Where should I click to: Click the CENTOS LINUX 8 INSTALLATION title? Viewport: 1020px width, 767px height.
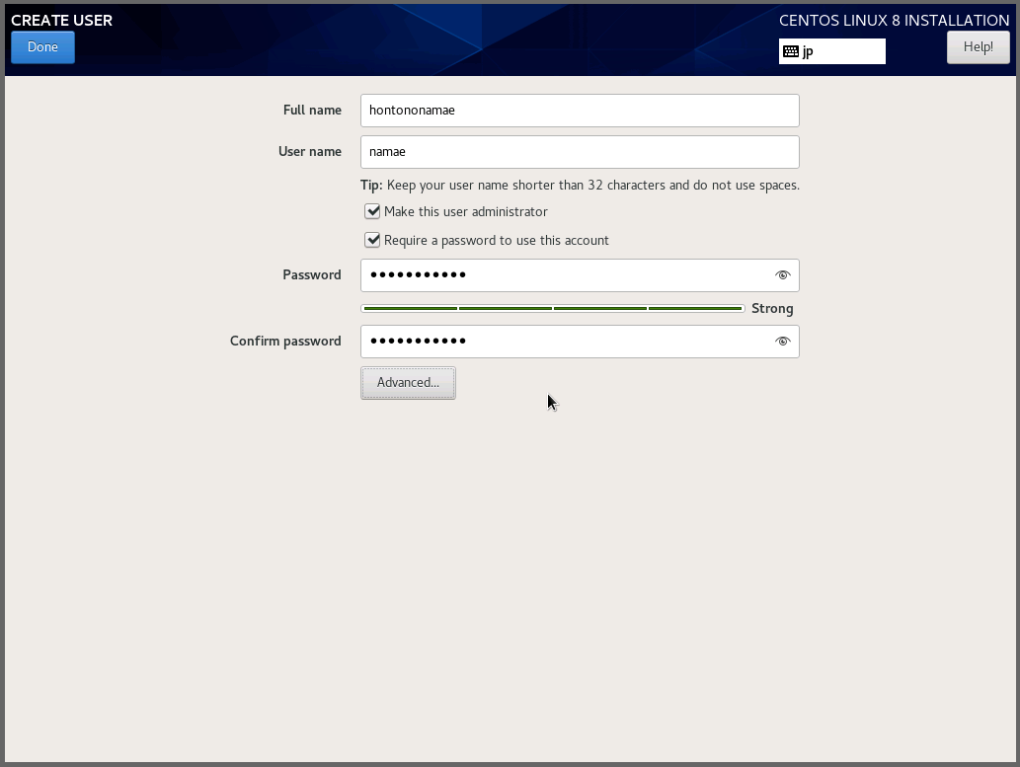[x=894, y=21]
